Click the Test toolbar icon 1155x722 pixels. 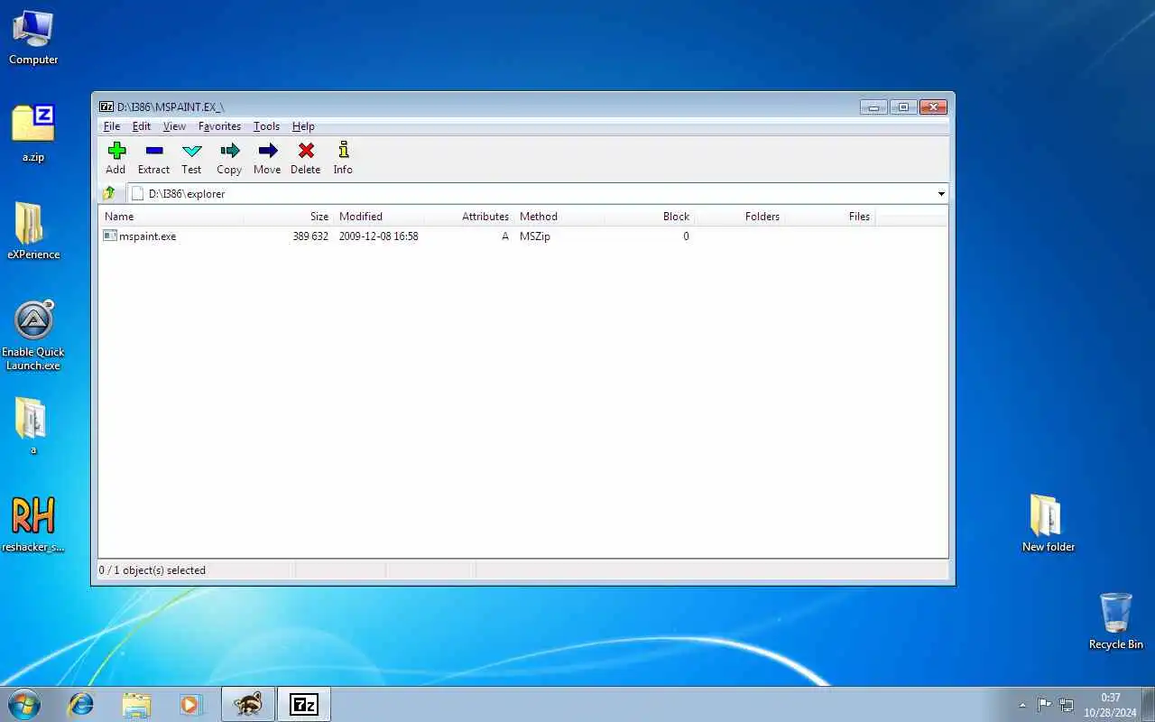191,151
